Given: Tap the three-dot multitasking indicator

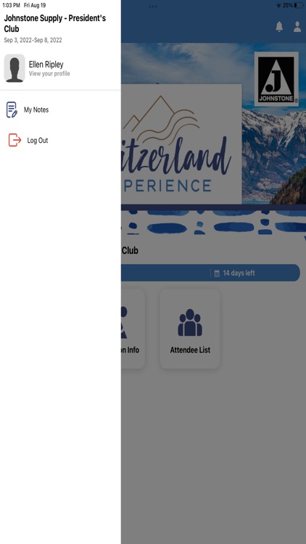Looking at the screenshot, I should (x=153, y=7).
